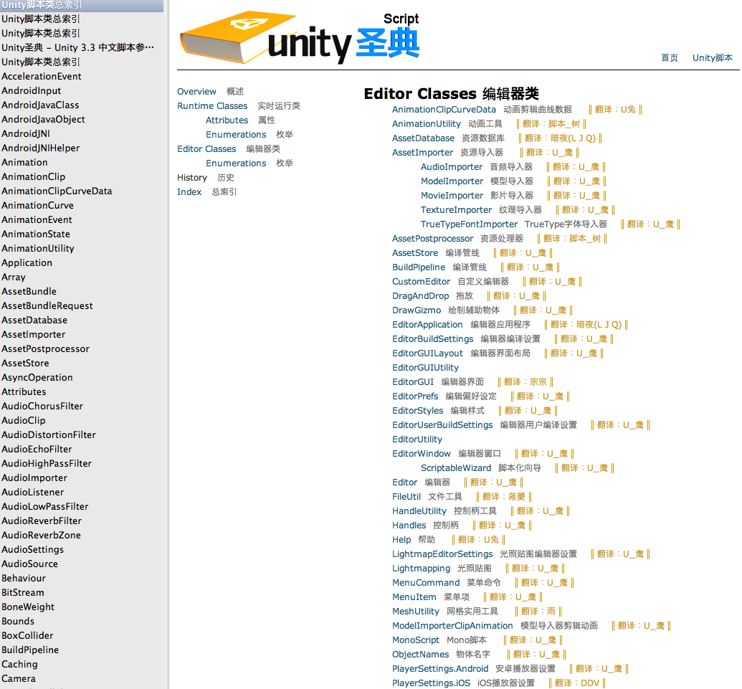742x689 pixels.
Task: Select BoxCollider in the sidebar list
Action: (x=27, y=635)
